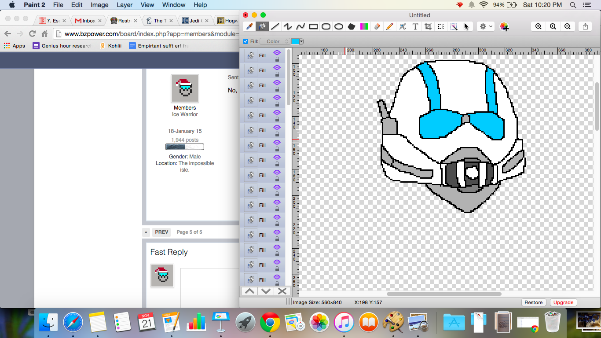Screen dimensions: 601x338
Task: Select the eyedropper color picker tool
Action: click(249, 26)
